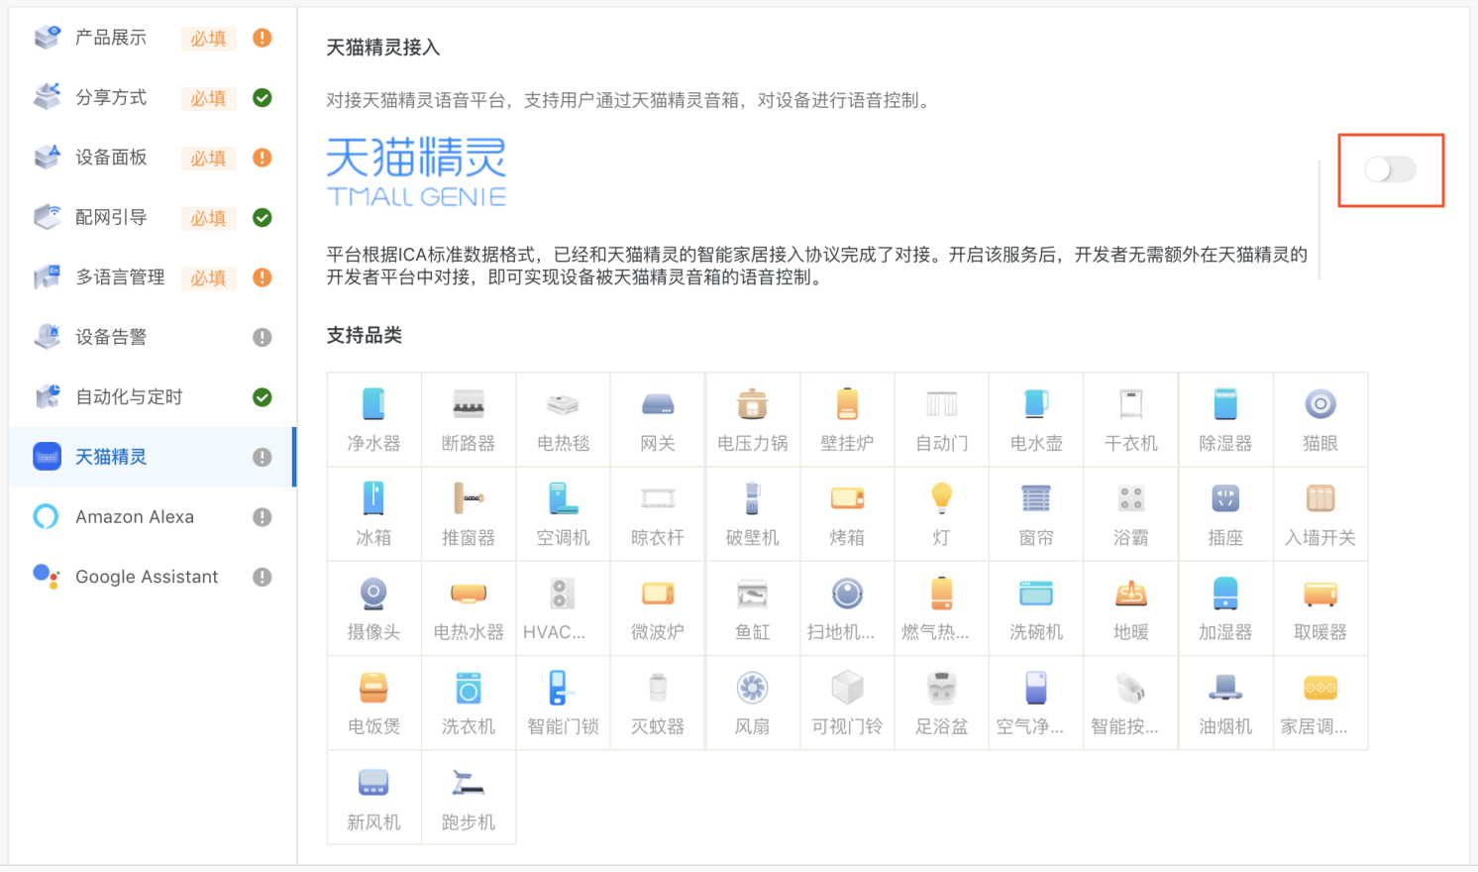Screen dimensions: 1478x872
Task: Choose the 地暖 floor heating icon
Action: (1131, 594)
